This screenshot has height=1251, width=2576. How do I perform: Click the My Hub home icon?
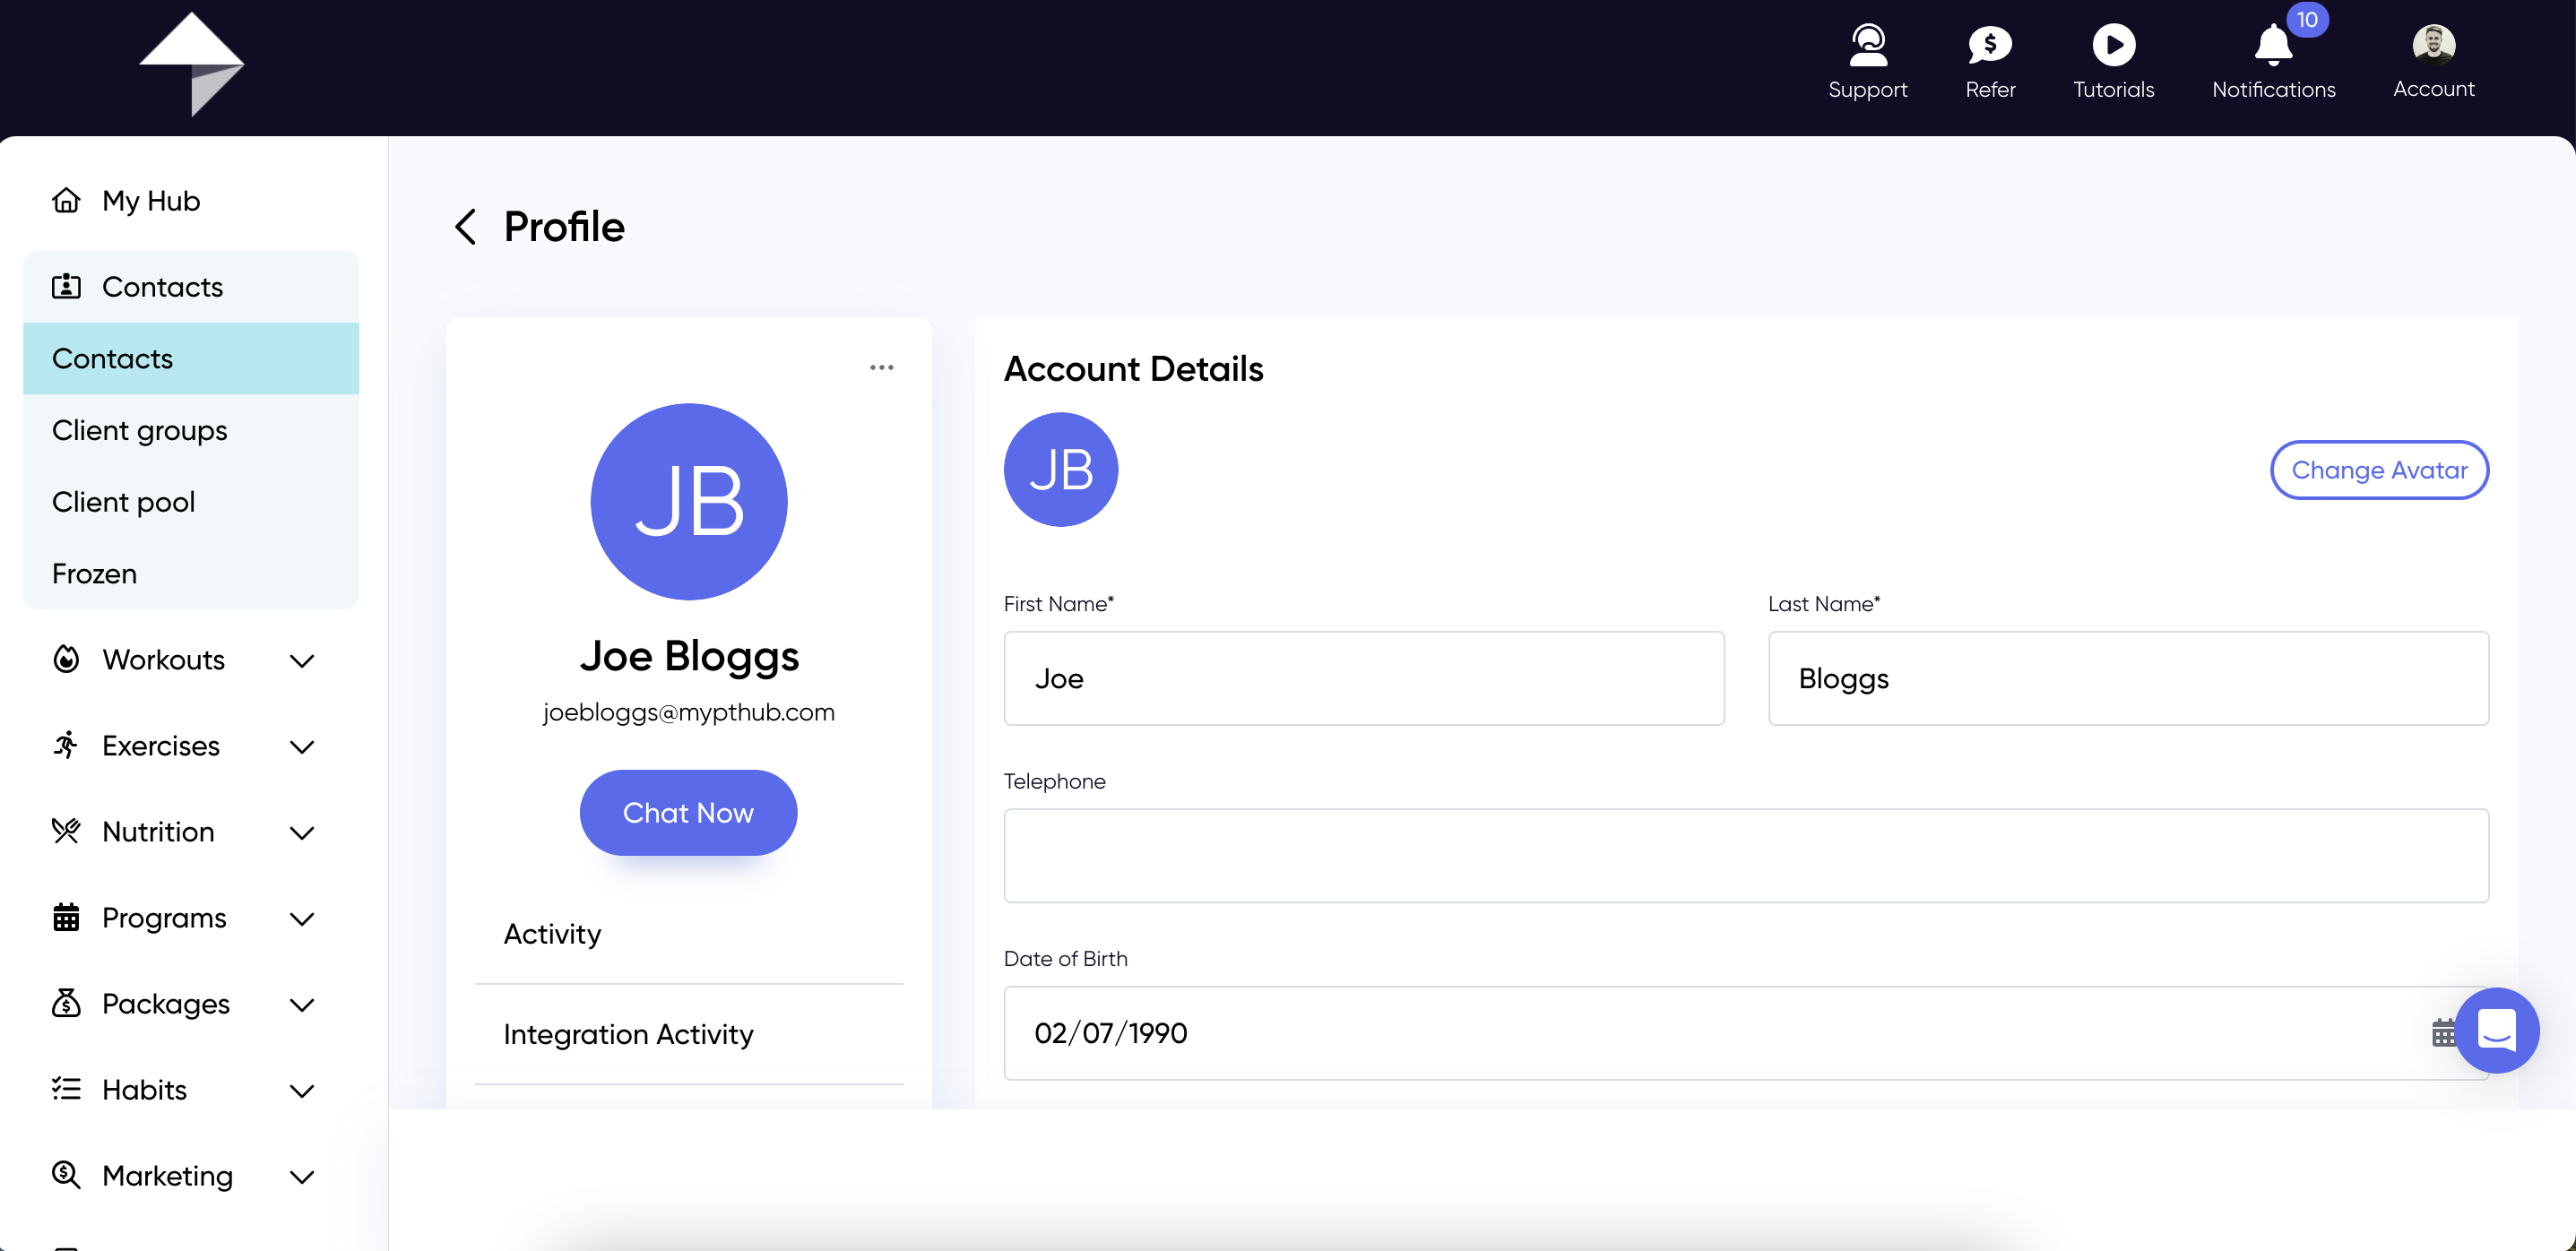[66, 201]
